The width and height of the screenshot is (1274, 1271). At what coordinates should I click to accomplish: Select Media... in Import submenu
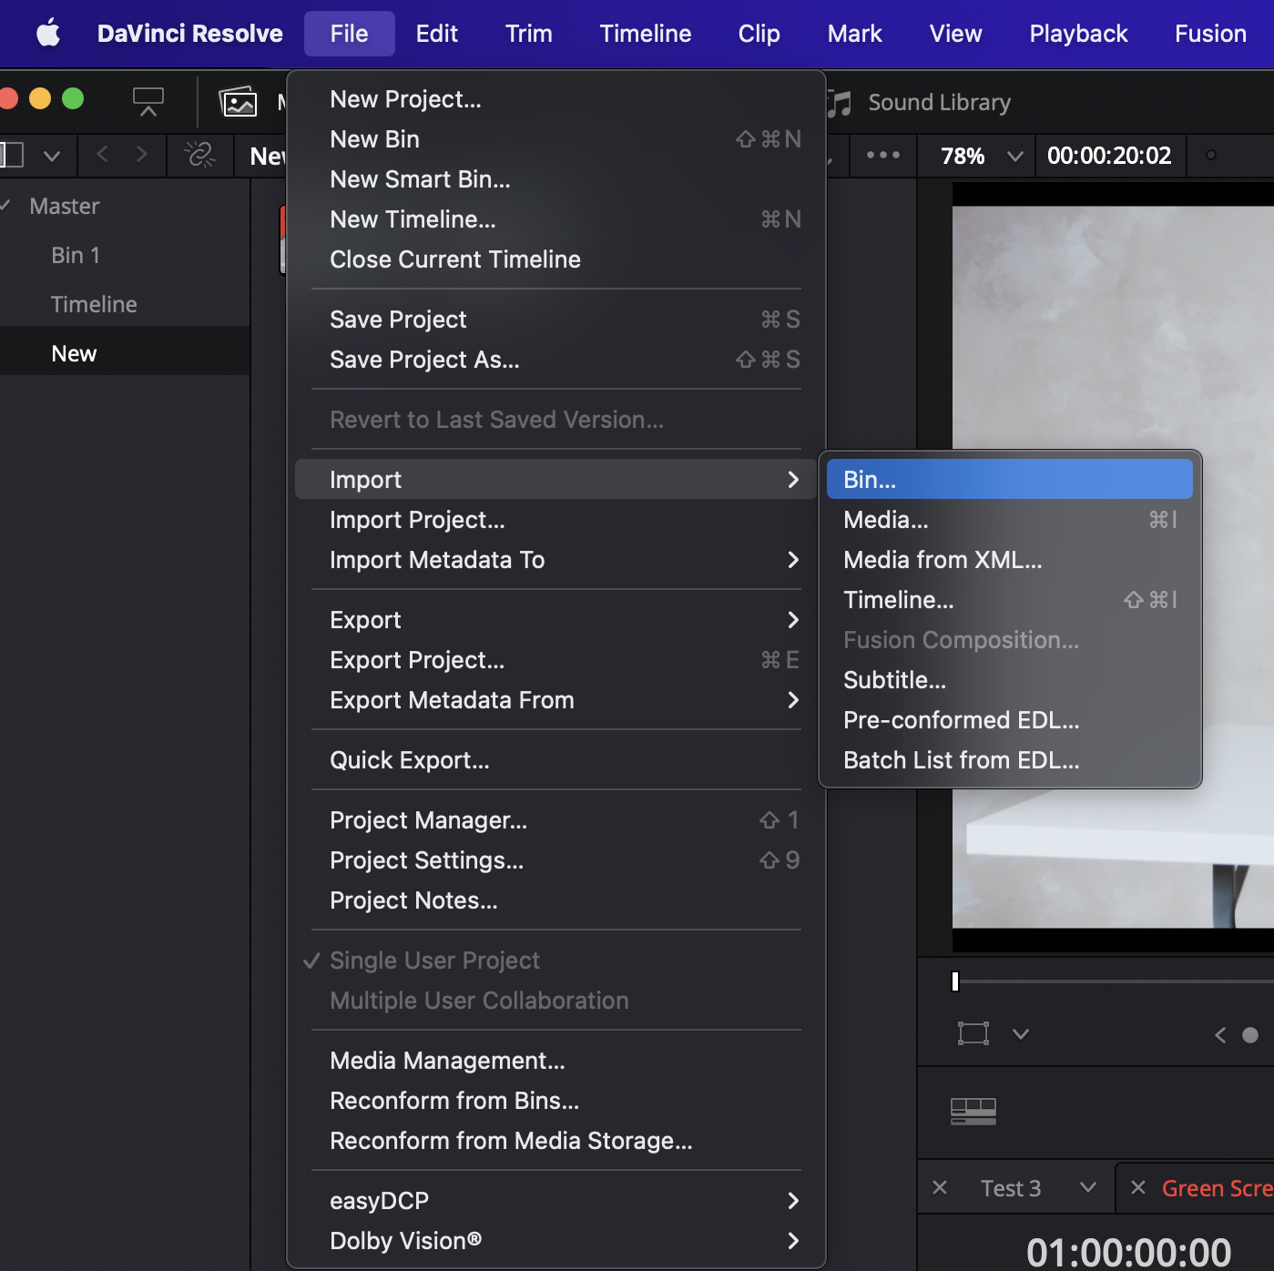point(1010,520)
